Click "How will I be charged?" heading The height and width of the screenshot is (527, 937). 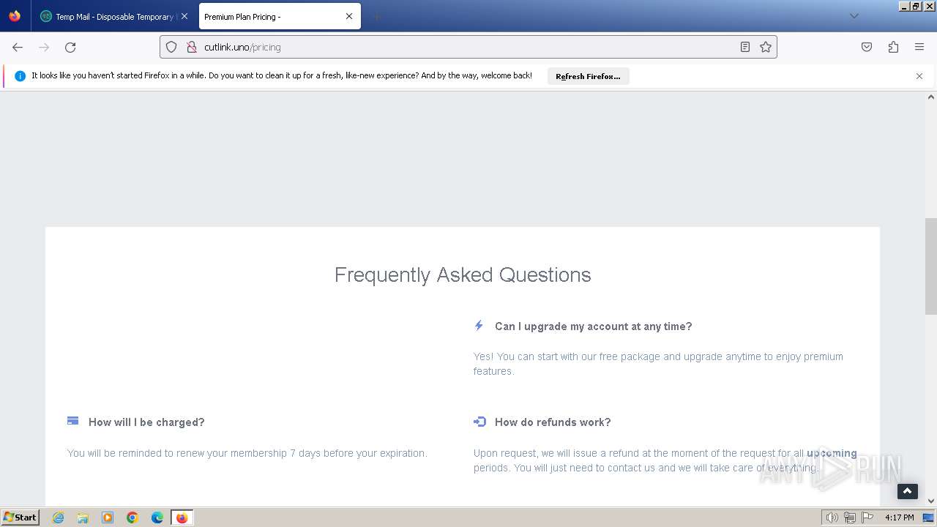click(x=146, y=422)
